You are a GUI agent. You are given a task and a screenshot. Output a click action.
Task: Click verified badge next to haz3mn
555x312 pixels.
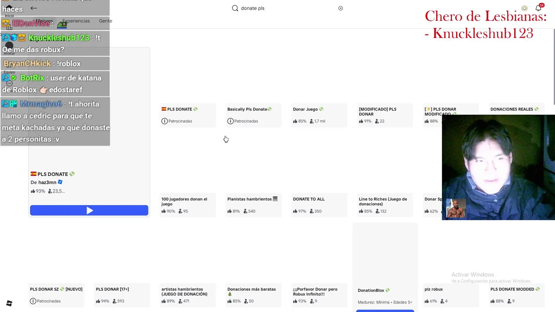tap(60, 182)
